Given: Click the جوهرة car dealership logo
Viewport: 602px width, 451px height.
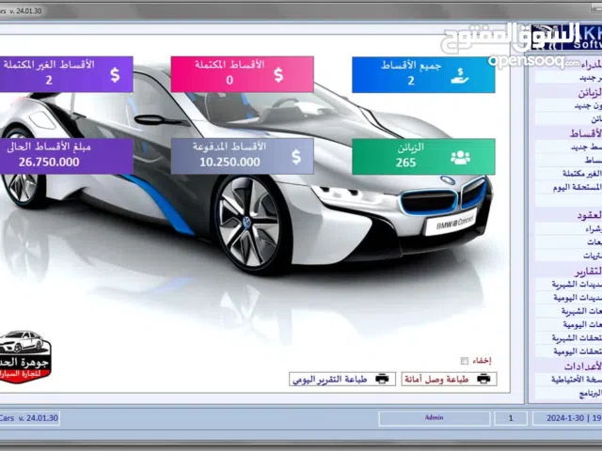Looking at the screenshot, I should [24, 356].
